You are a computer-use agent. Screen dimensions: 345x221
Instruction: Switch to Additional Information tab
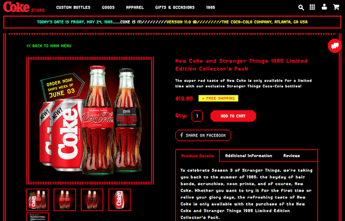(249, 156)
